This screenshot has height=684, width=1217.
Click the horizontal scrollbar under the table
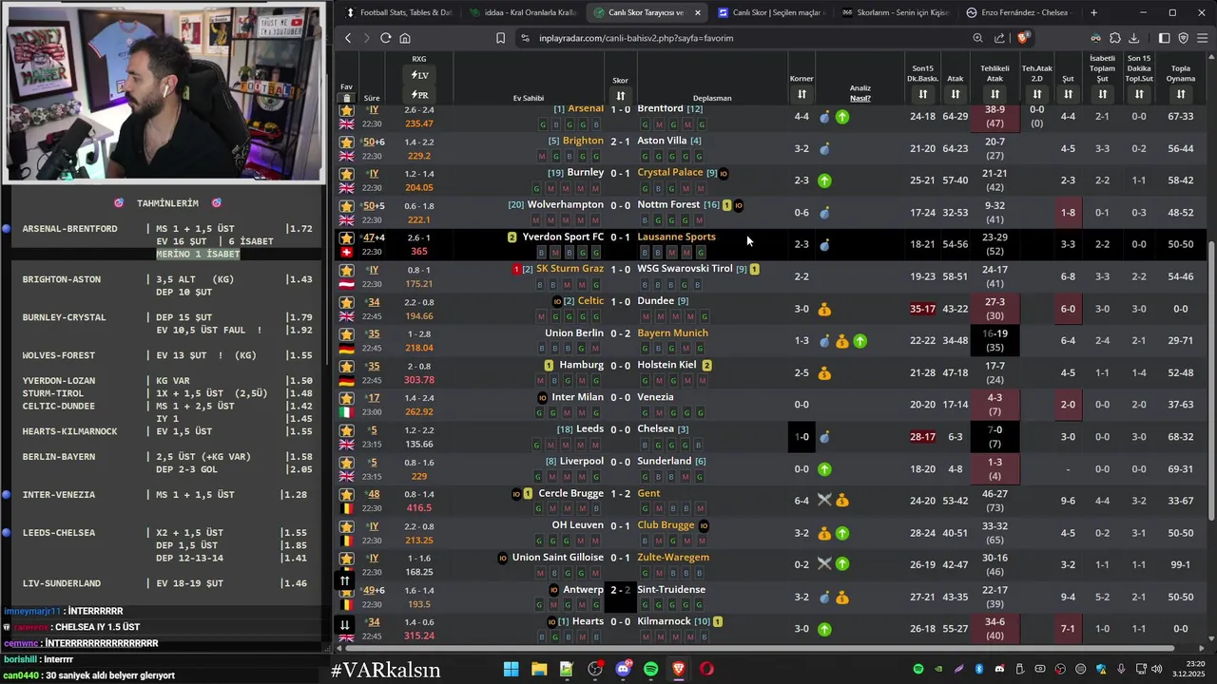point(761,649)
